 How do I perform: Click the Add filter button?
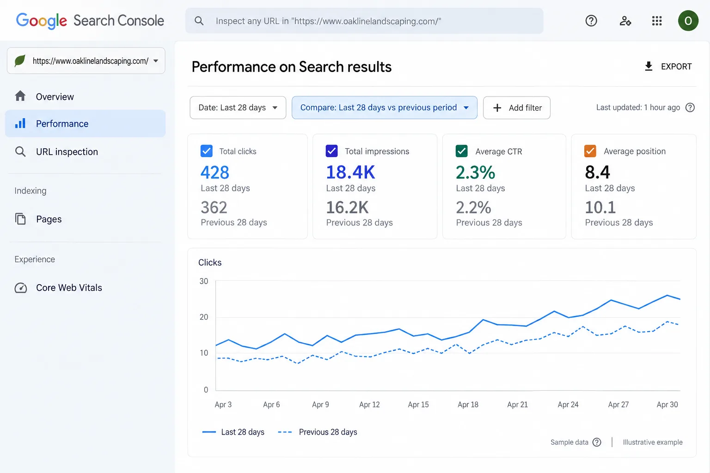(x=517, y=108)
